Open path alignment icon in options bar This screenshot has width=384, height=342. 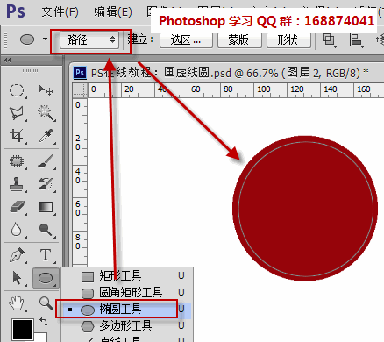click(356, 40)
